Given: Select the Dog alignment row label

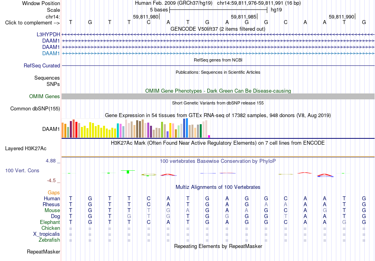Looking at the screenshot, I should (x=55, y=216).
